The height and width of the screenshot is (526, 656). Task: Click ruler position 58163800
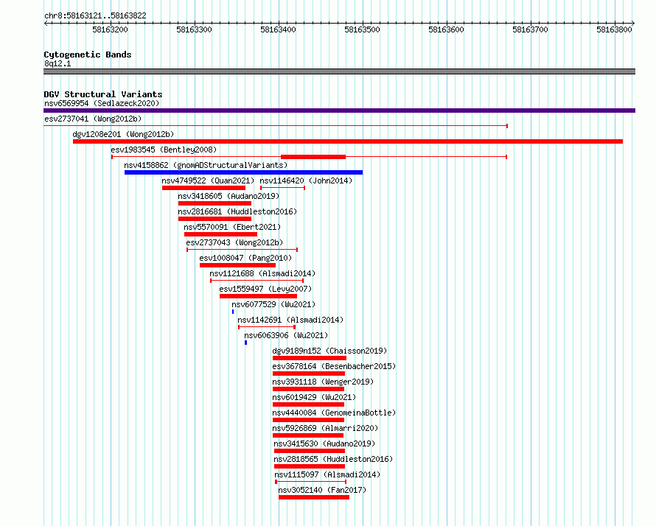614,29
